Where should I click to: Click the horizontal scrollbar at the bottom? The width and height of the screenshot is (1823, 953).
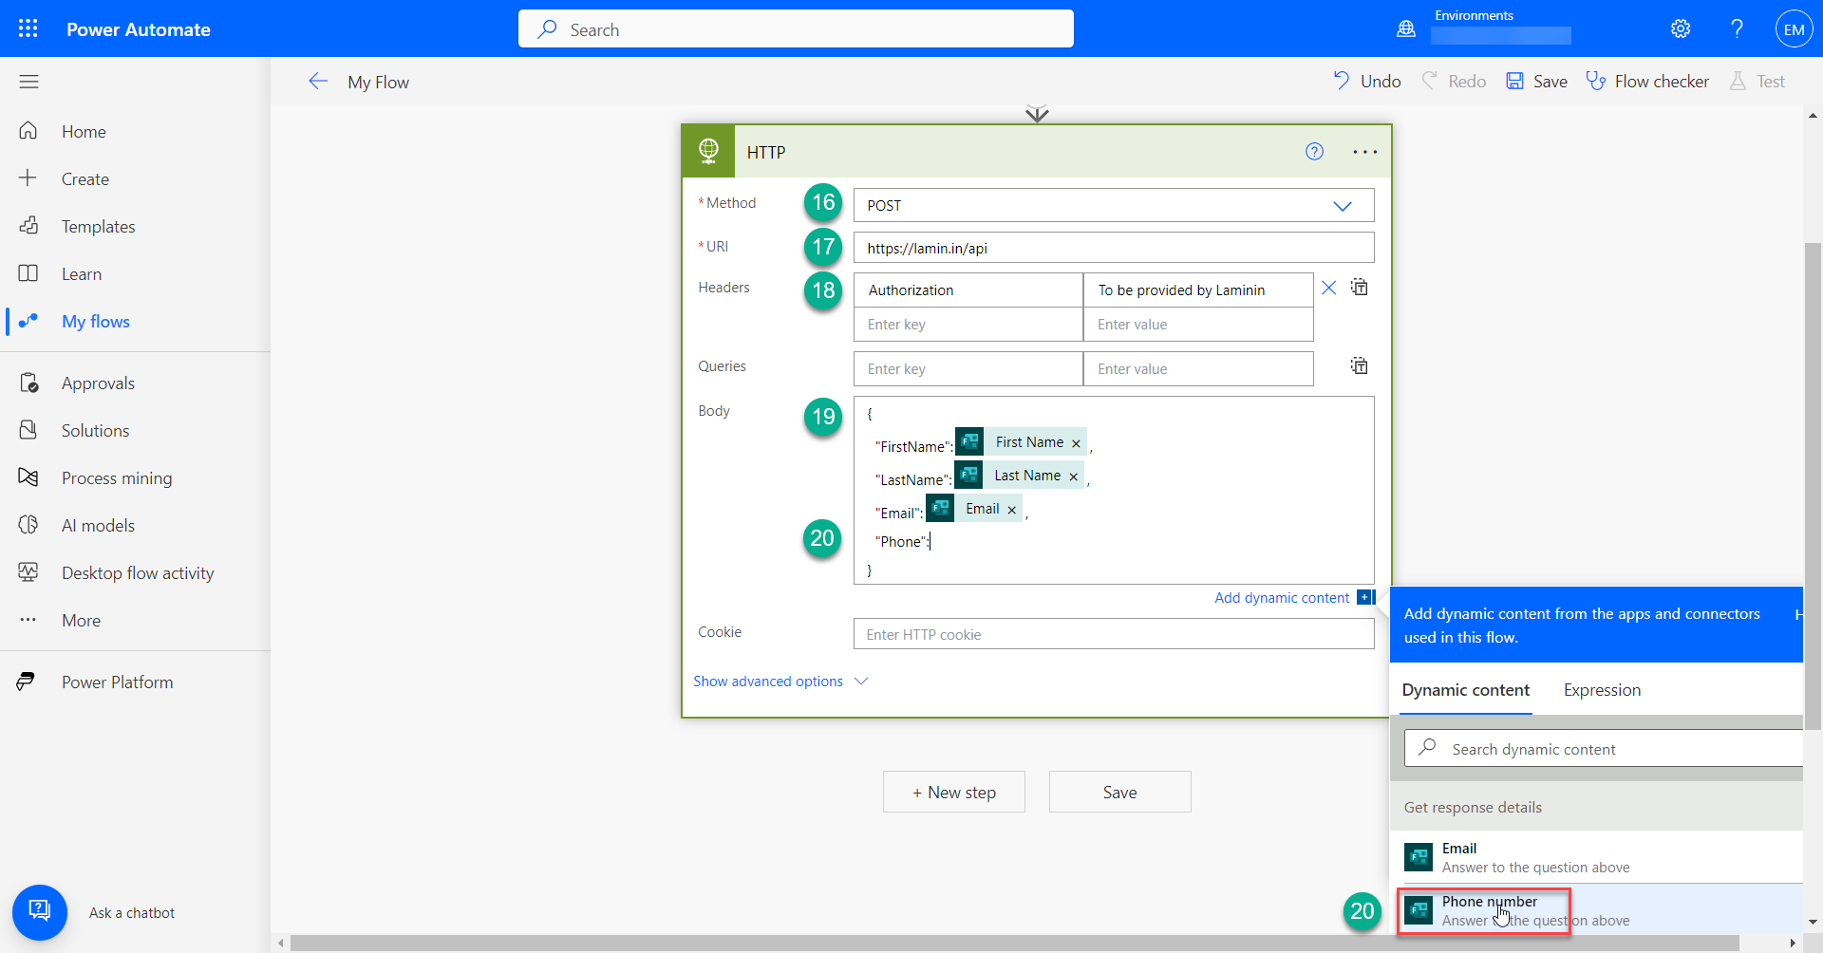tap(1014, 943)
